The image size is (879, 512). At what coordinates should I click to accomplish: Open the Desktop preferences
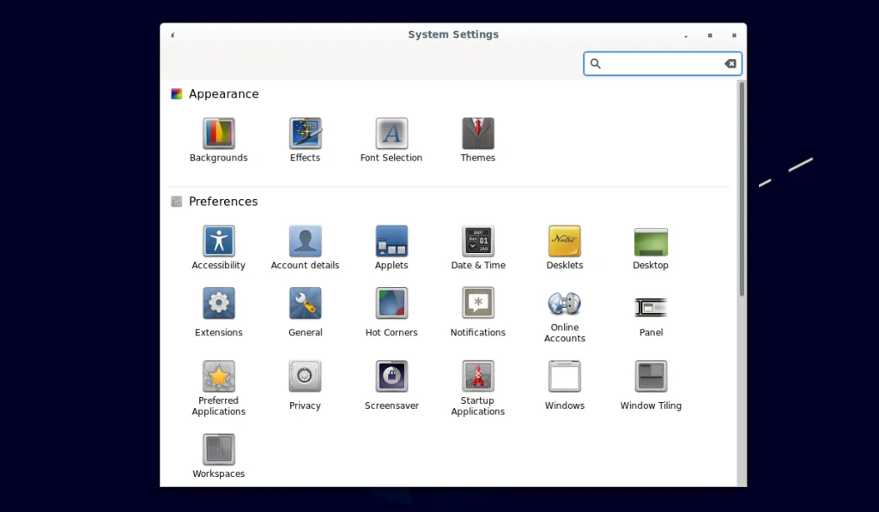651,241
